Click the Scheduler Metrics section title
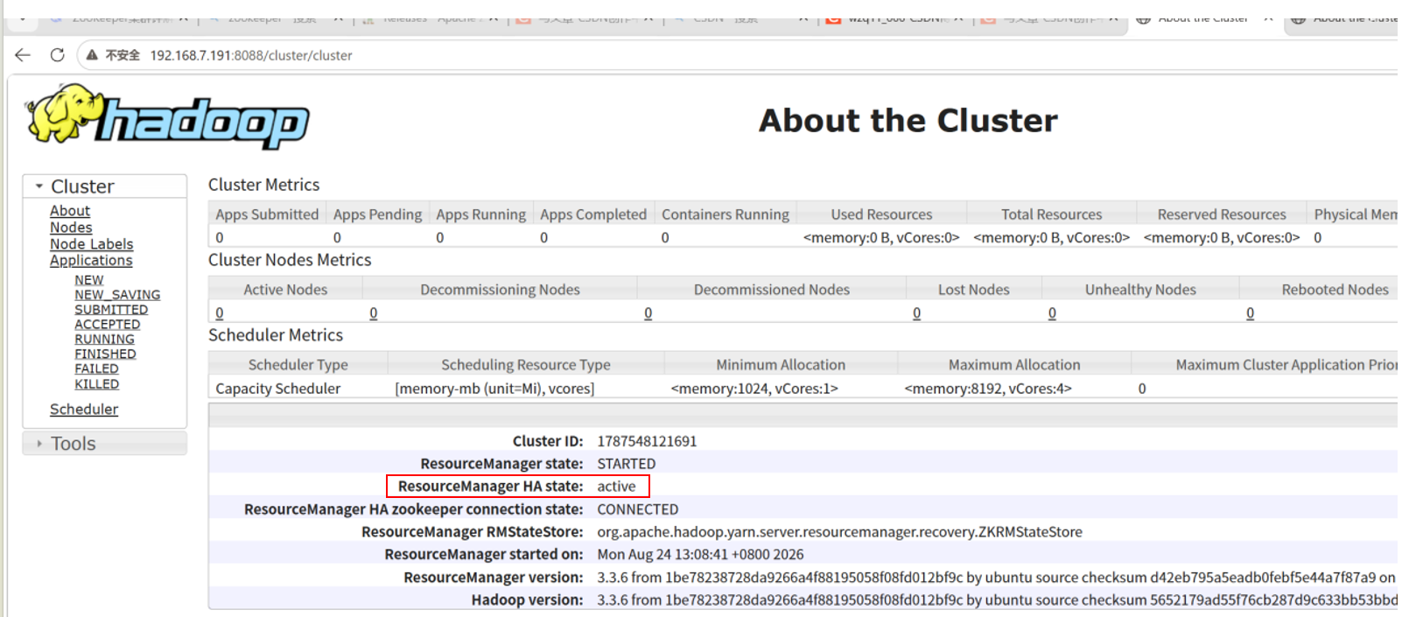 (x=276, y=335)
